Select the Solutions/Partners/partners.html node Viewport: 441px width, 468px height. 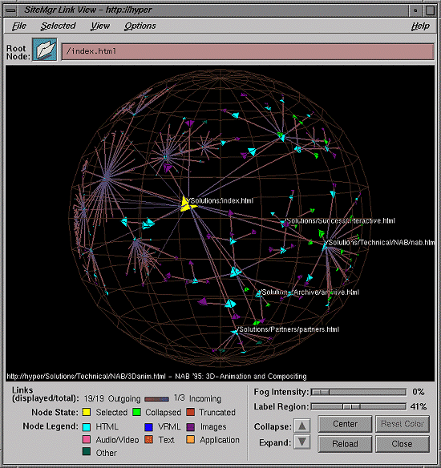(x=235, y=332)
